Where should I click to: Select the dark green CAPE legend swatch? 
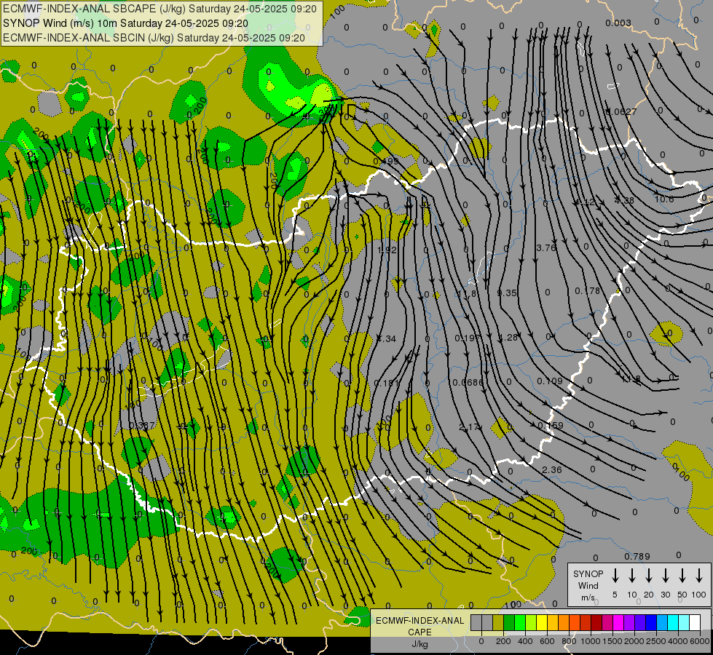tap(509, 623)
